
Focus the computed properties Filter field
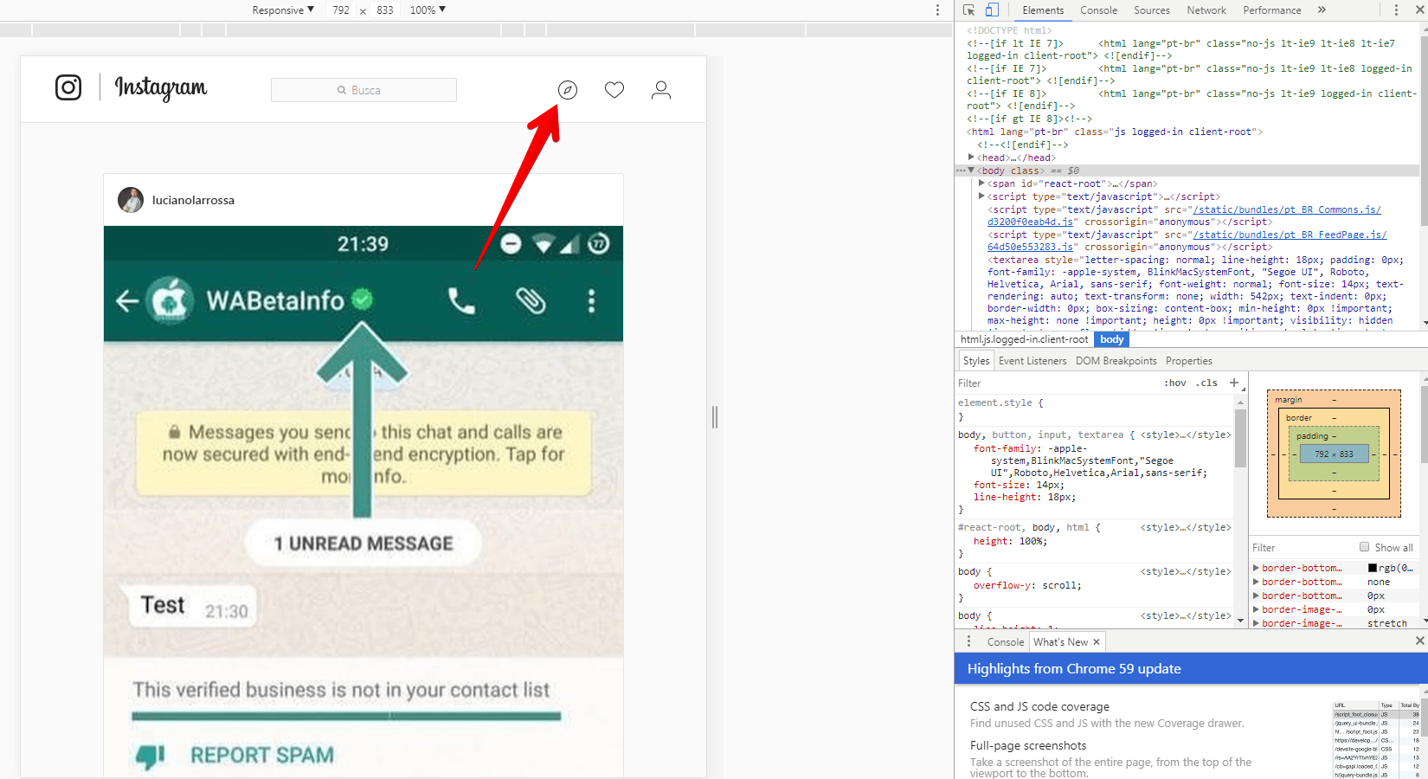(x=1301, y=548)
